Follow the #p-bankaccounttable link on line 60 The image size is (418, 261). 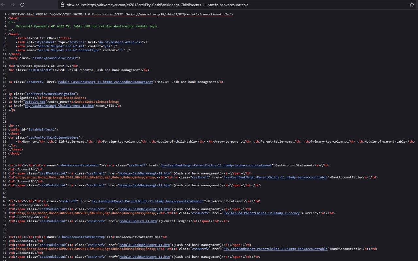pos(276,249)
